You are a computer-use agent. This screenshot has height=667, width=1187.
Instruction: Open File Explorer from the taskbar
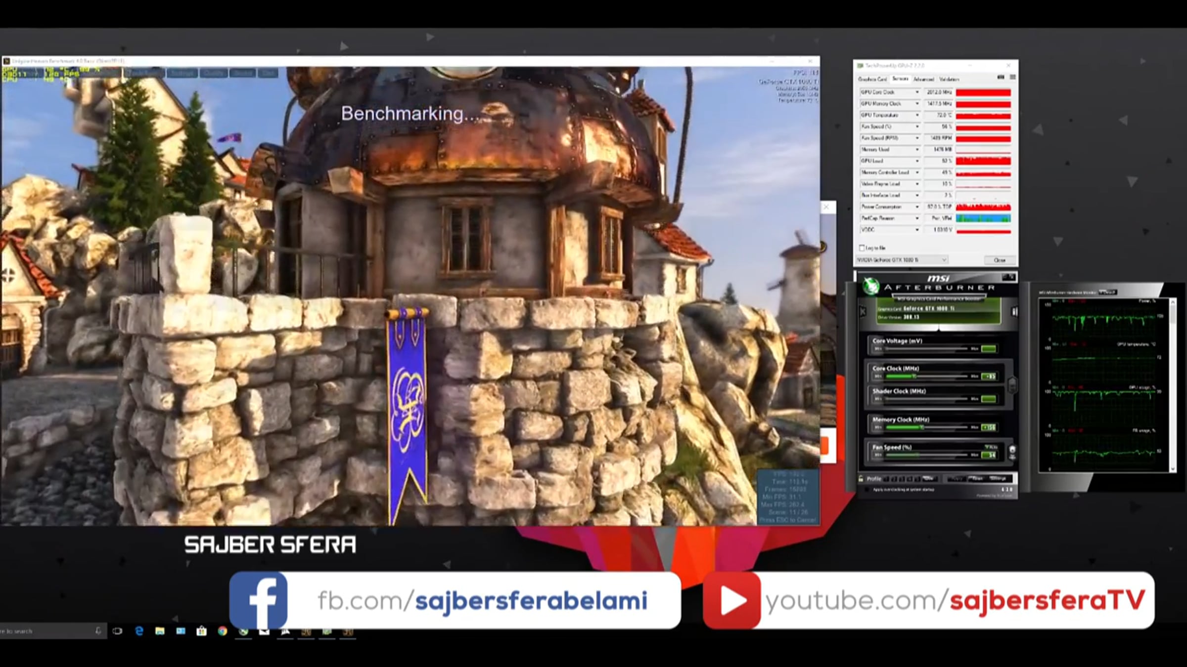click(x=160, y=631)
